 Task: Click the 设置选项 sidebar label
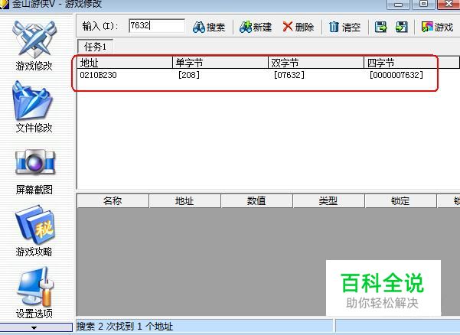[34, 314]
